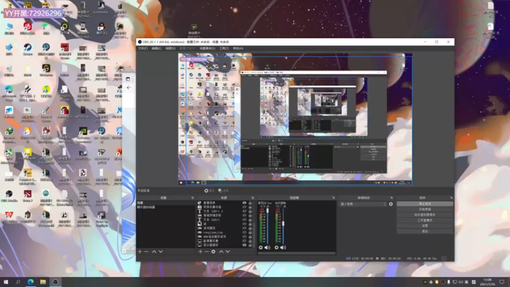
Task: Start the virtual camera (启动虚拟摄像机)
Action: point(425,215)
